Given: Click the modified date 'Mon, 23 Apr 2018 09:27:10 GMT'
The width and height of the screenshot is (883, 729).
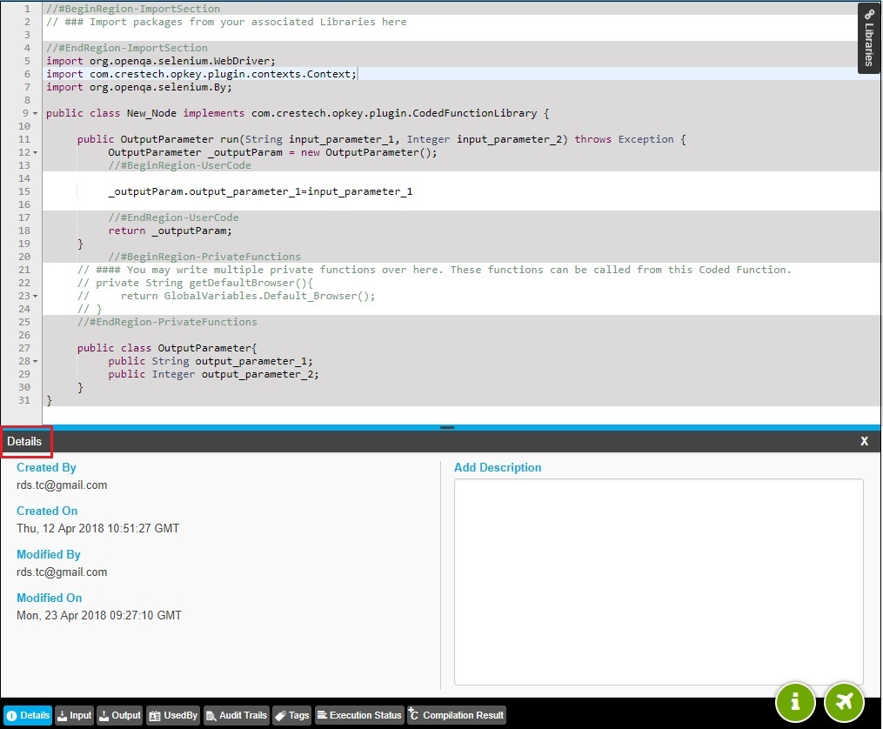Looking at the screenshot, I should pyautogui.click(x=99, y=615).
